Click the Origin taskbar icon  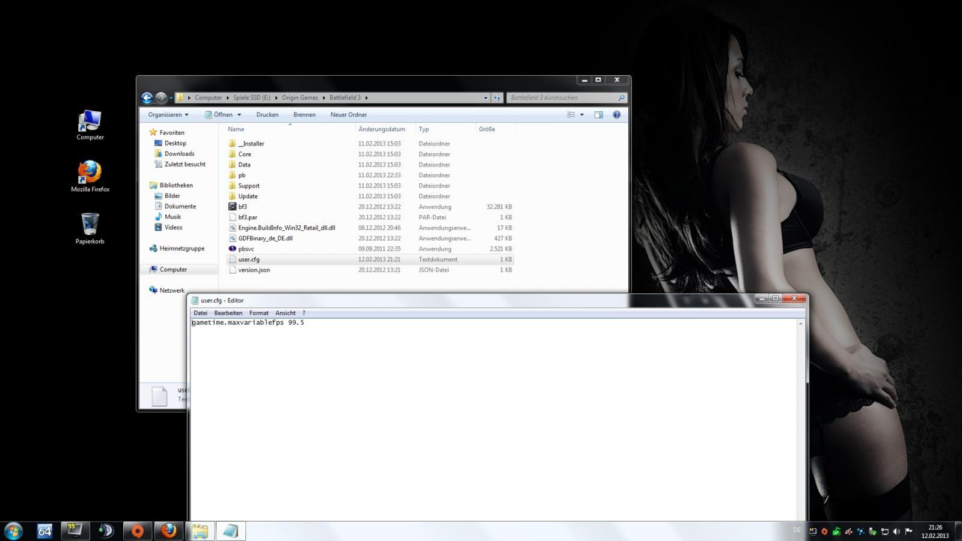coord(138,531)
